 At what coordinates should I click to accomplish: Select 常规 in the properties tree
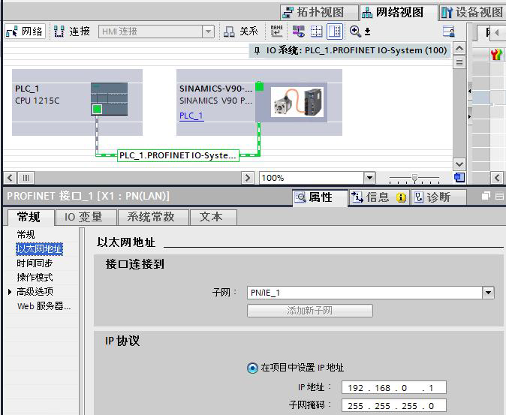coord(26,234)
